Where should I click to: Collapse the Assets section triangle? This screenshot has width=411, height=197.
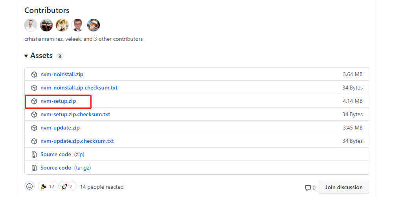[x=26, y=56]
